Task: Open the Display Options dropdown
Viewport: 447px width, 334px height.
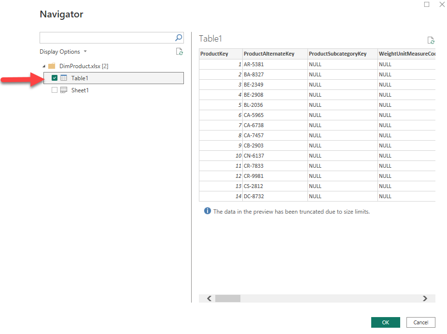Action: coord(63,52)
